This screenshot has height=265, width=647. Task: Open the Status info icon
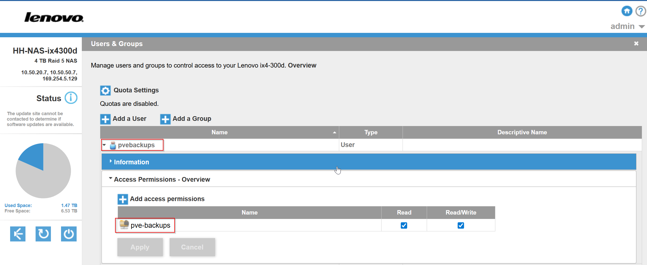[71, 98]
